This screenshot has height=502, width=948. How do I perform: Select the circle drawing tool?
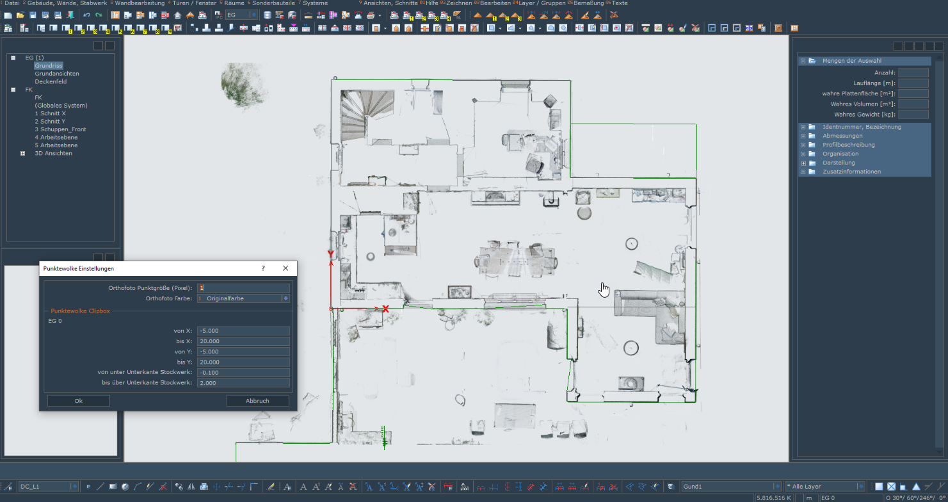125,487
